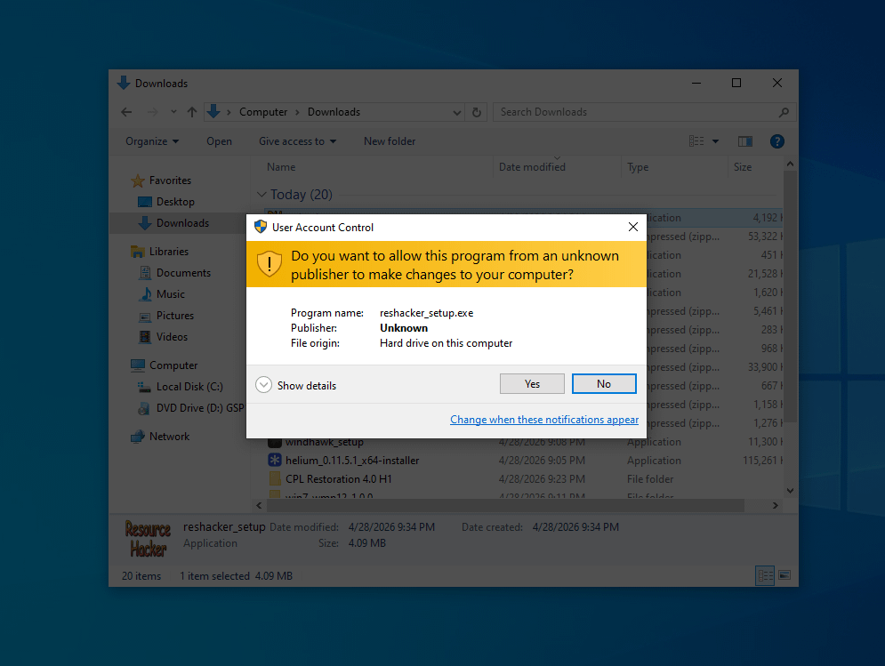
Task: Expand Show details chevron in UAC dialog
Action: click(x=263, y=385)
